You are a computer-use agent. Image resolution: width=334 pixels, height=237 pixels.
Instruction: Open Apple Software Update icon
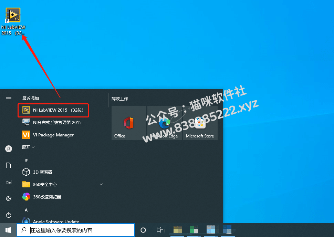tap(26, 221)
